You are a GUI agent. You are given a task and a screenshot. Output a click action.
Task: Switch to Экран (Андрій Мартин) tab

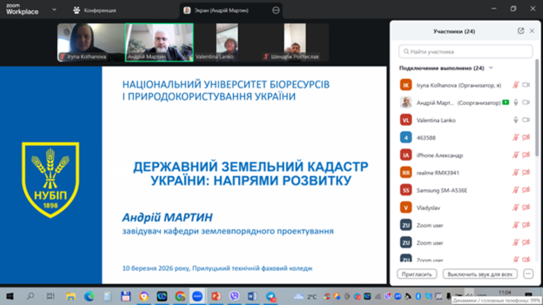(221, 10)
